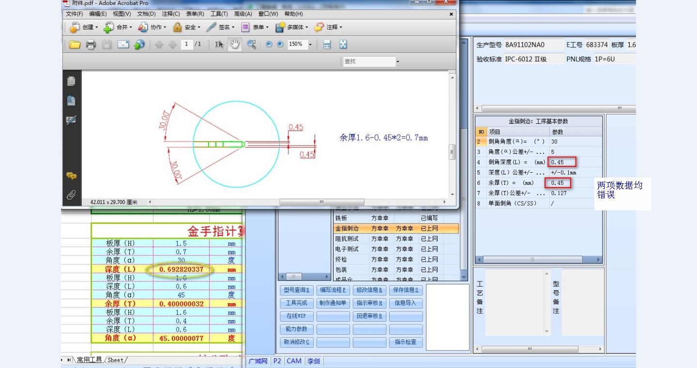Viewport: 697px width, 368px height.
Task: Click the PDF horizontal scrollbar thumb
Action: tap(321, 202)
